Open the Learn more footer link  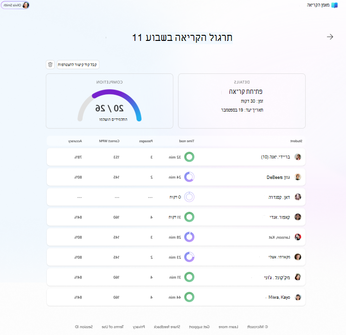pos(228,327)
